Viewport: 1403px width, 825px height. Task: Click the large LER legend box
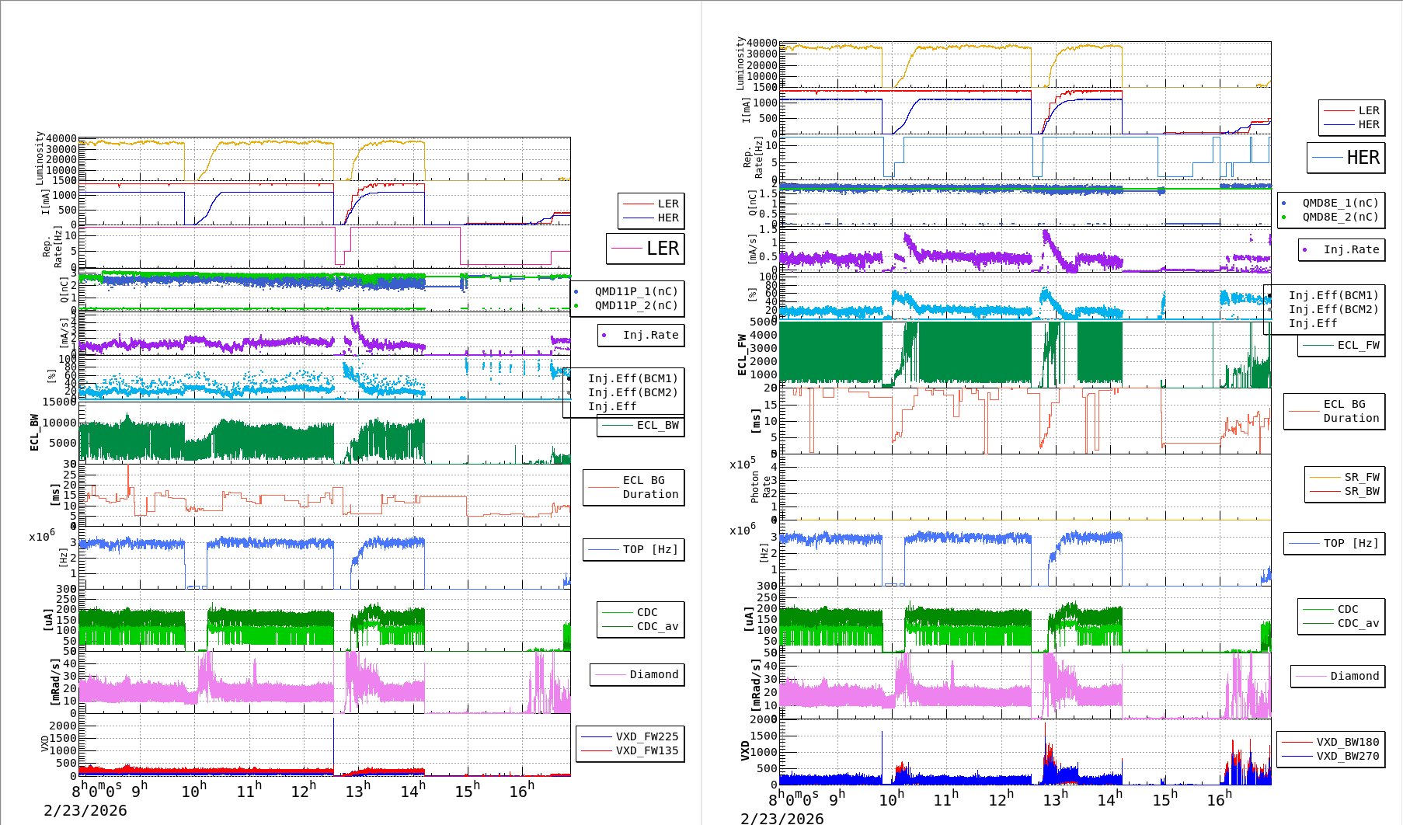[x=646, y=249]
